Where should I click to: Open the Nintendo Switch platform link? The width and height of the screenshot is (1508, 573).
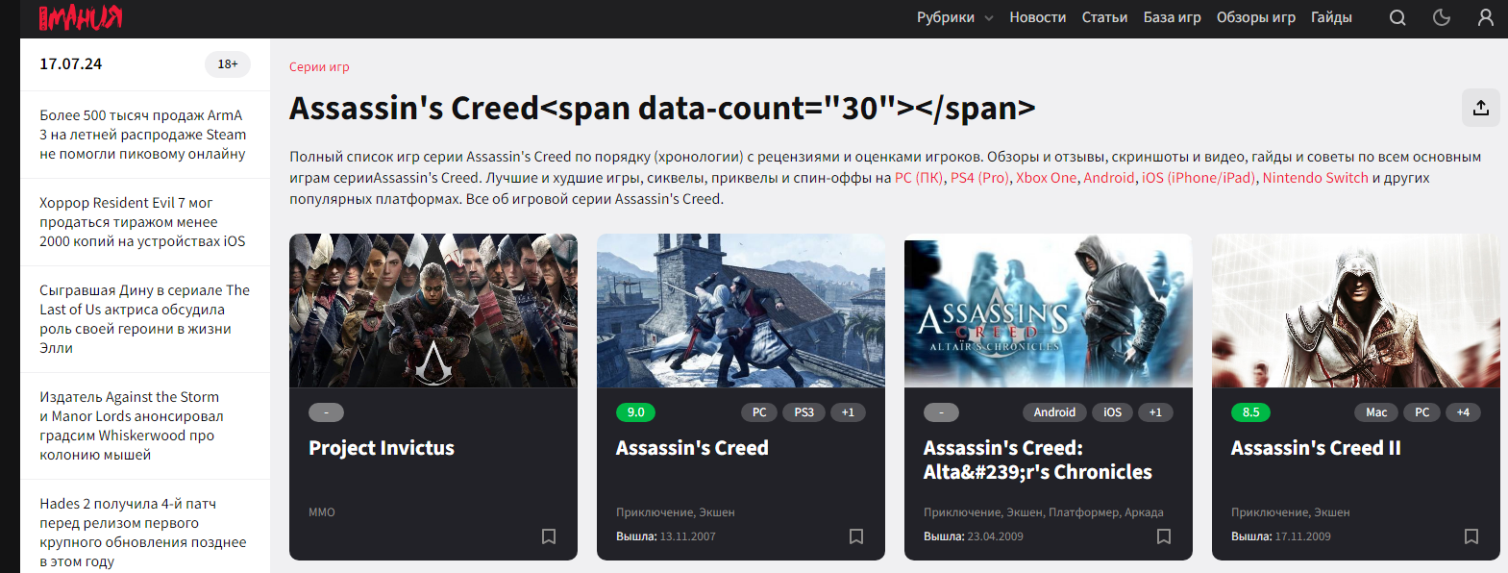[1315, 178]
